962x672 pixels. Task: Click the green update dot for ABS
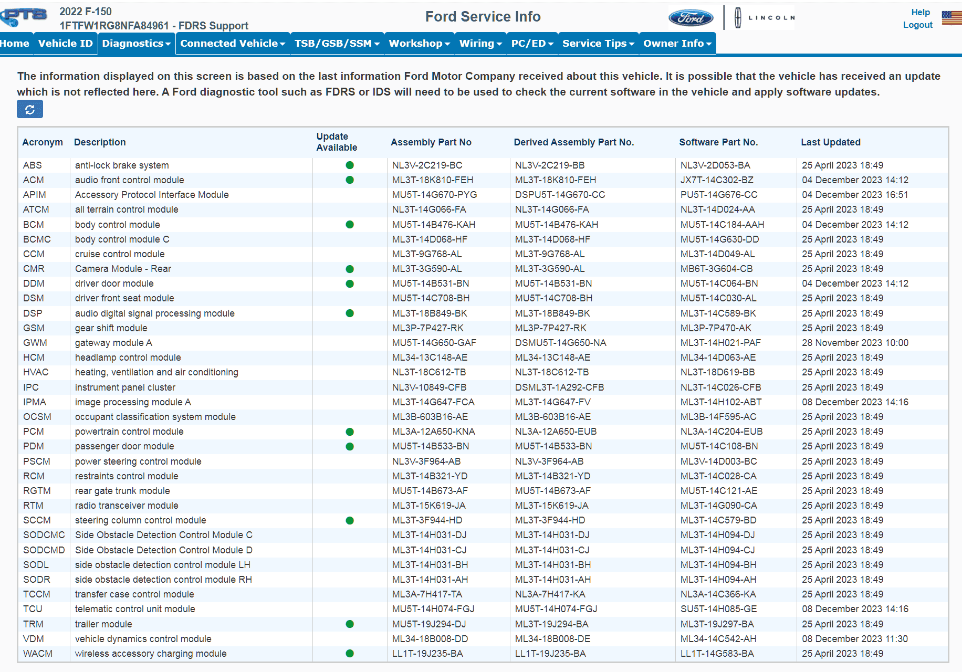pos(350,165)
